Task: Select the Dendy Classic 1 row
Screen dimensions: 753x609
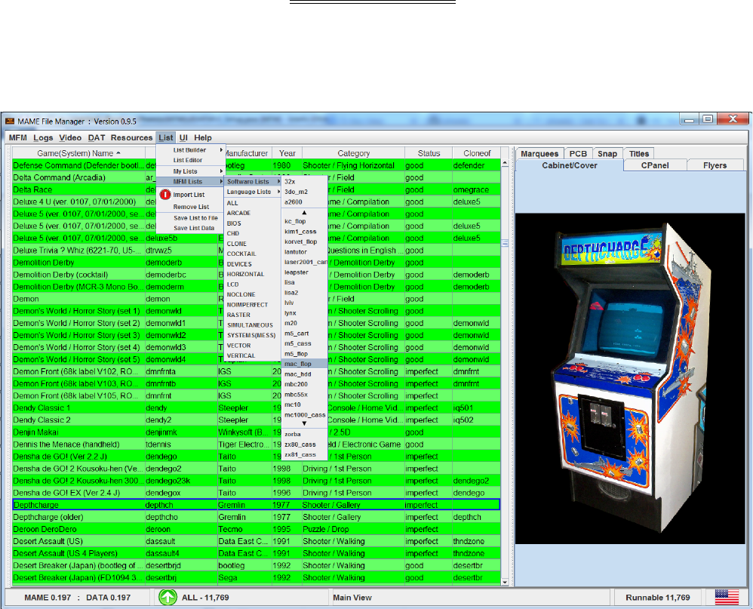Action: point(256,408)
